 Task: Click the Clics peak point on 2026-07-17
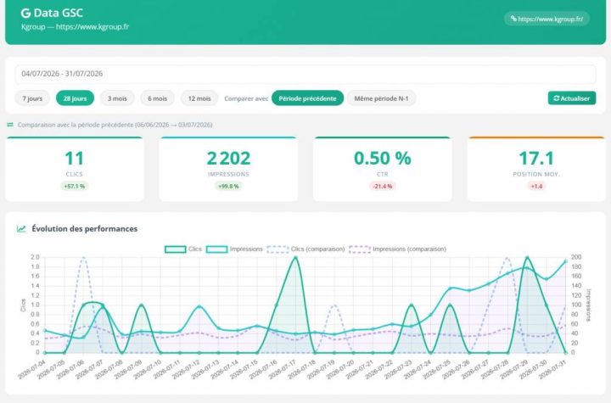(295, 258)
